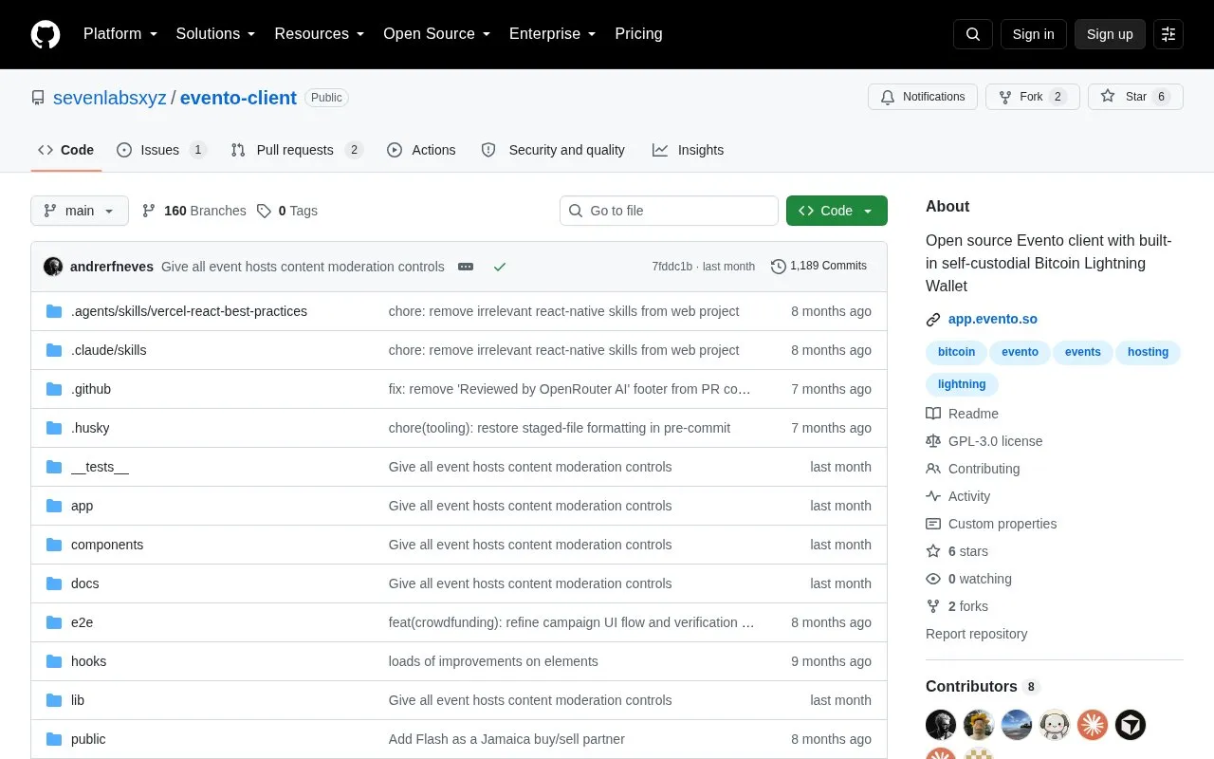The width and height of the screenshot is (1214, 759).
Task: Expand commit message ellipsis icon
Action: (466, 267)
